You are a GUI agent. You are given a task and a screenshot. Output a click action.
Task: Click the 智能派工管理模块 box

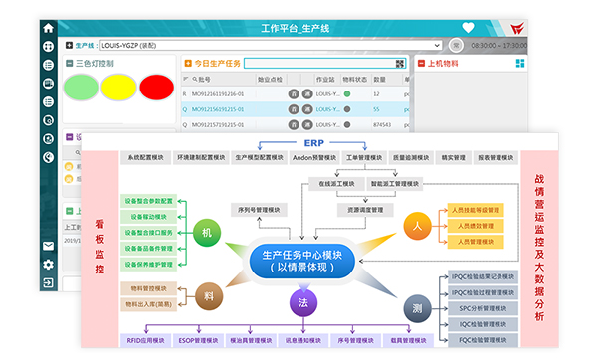[395, 184]
